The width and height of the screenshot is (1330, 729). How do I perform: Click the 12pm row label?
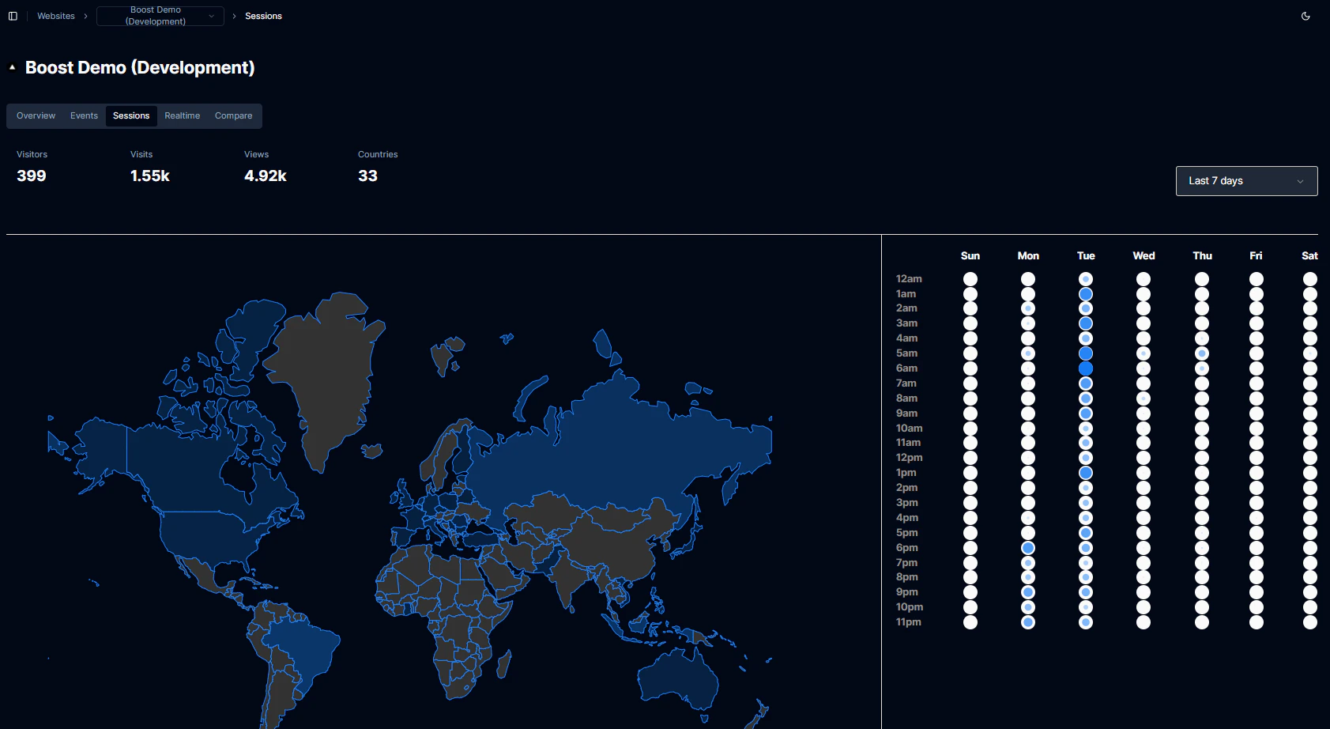coord(909,458)
